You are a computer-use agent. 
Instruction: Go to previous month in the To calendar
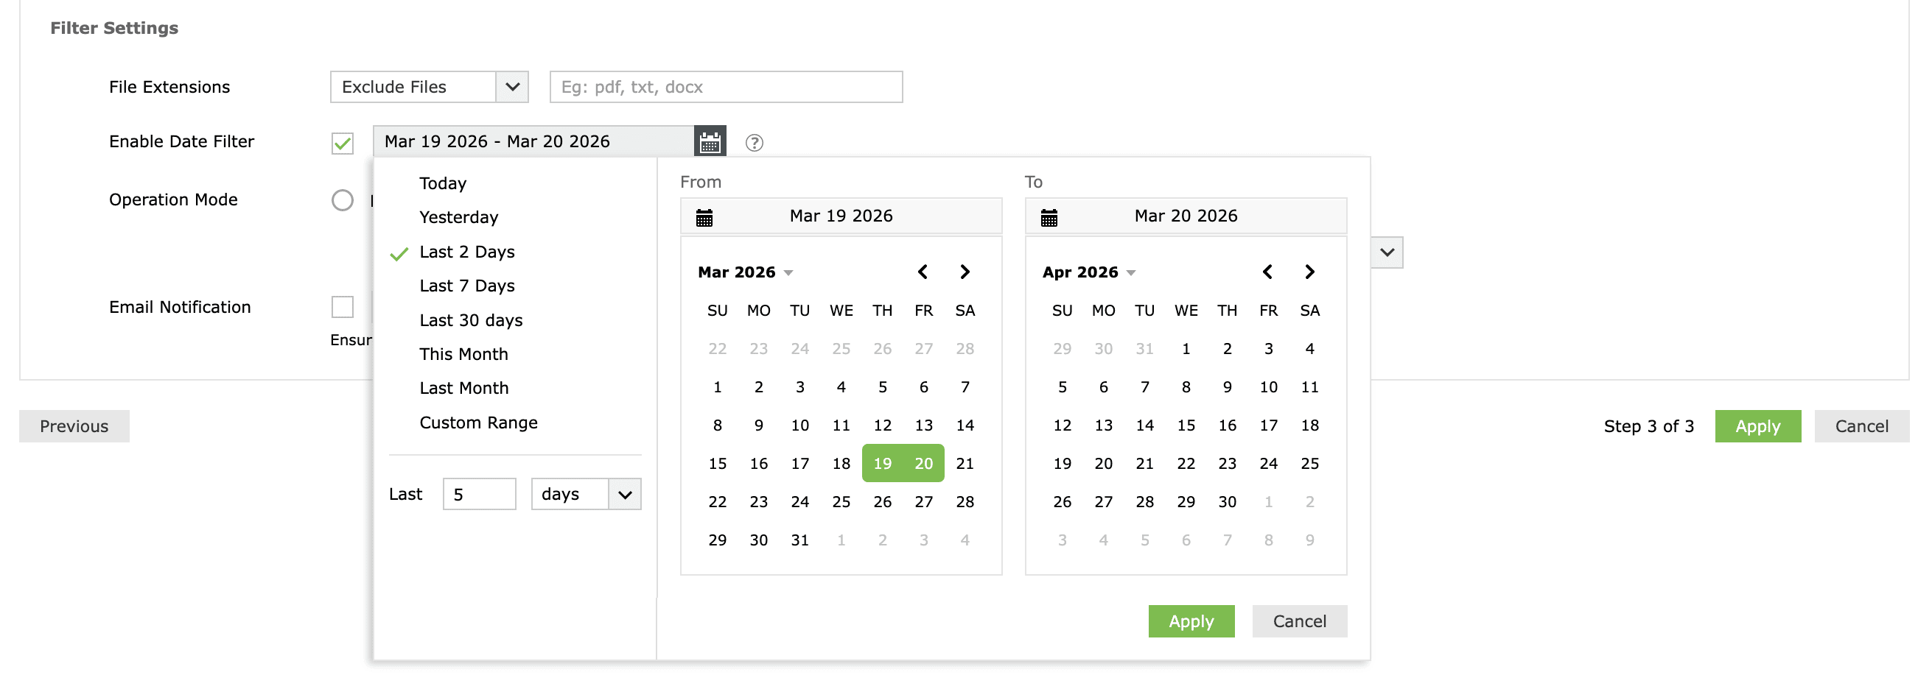tap(1267, 272)
